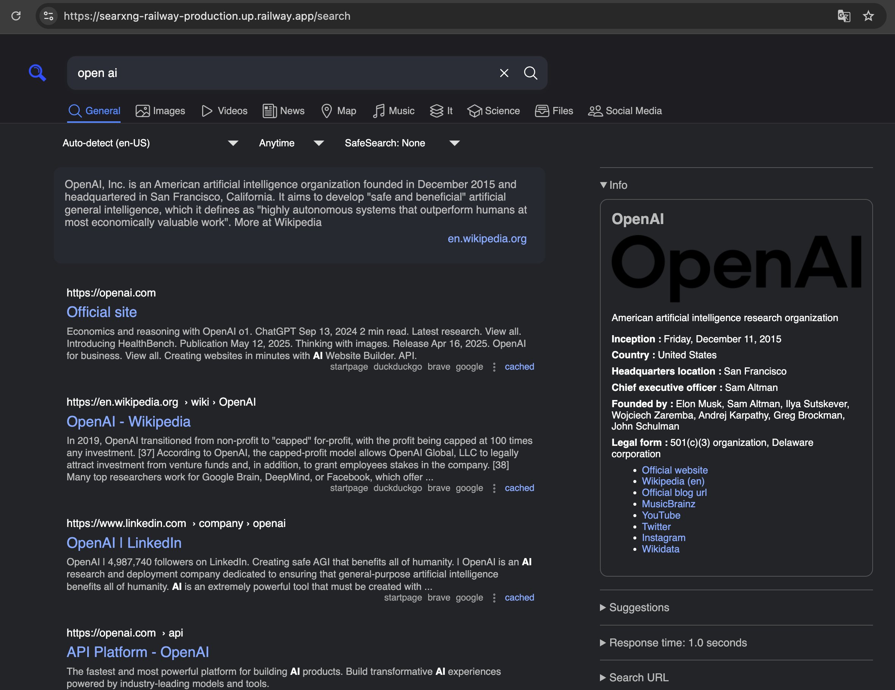Click inside the search input field
This screenshot has height=690, width=895.
287,73
